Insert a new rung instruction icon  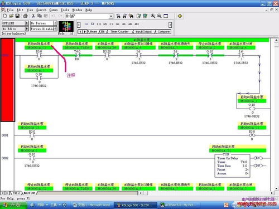pyautogui.click(x=86, y=24)
